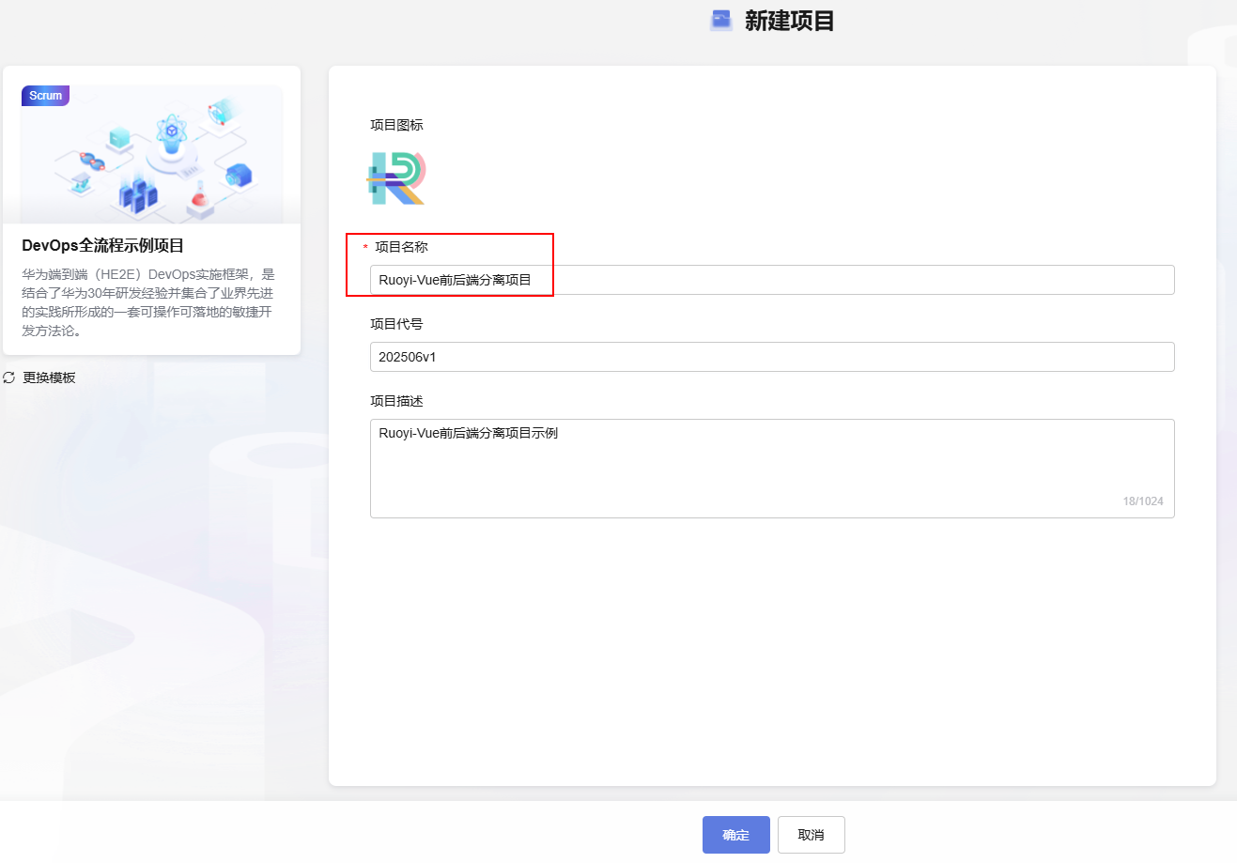Click the 新建项目 page heading
Viewport: 1237px width, 863px height.
tap(790, 21)
